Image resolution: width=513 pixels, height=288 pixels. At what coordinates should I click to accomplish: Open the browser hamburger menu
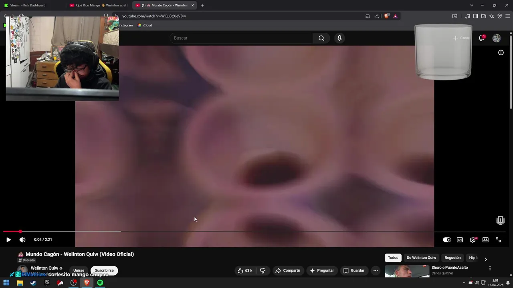coord(507,16)
